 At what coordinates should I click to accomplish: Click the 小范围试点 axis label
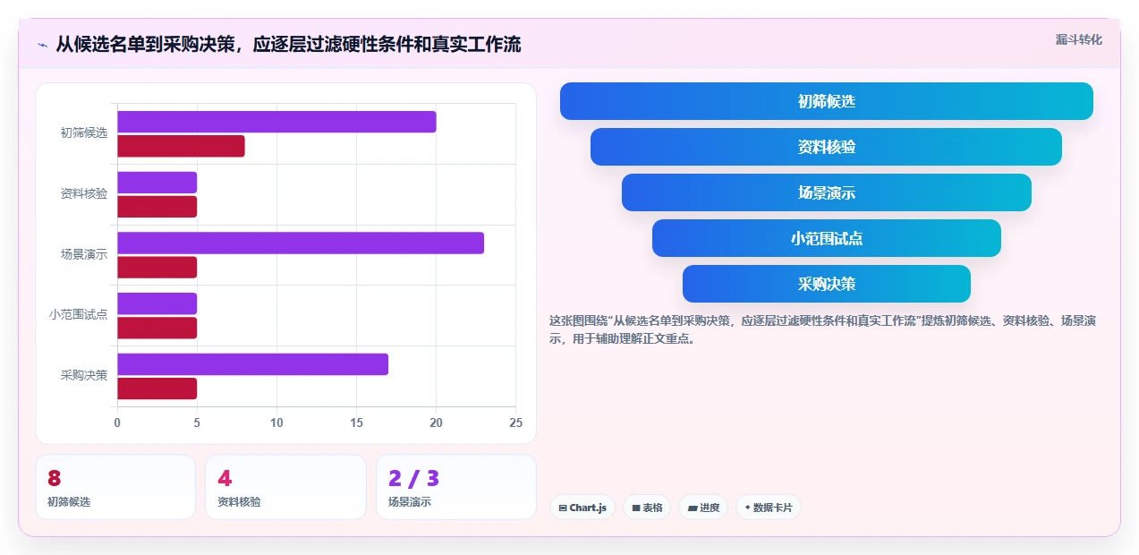point(79,314)
